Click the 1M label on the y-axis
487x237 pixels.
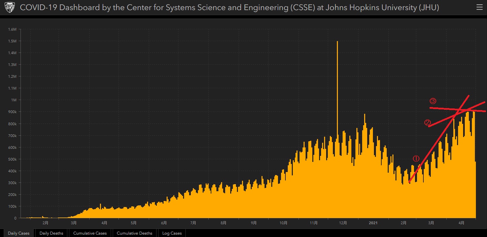pyautogui.click(x=13, y=100)
